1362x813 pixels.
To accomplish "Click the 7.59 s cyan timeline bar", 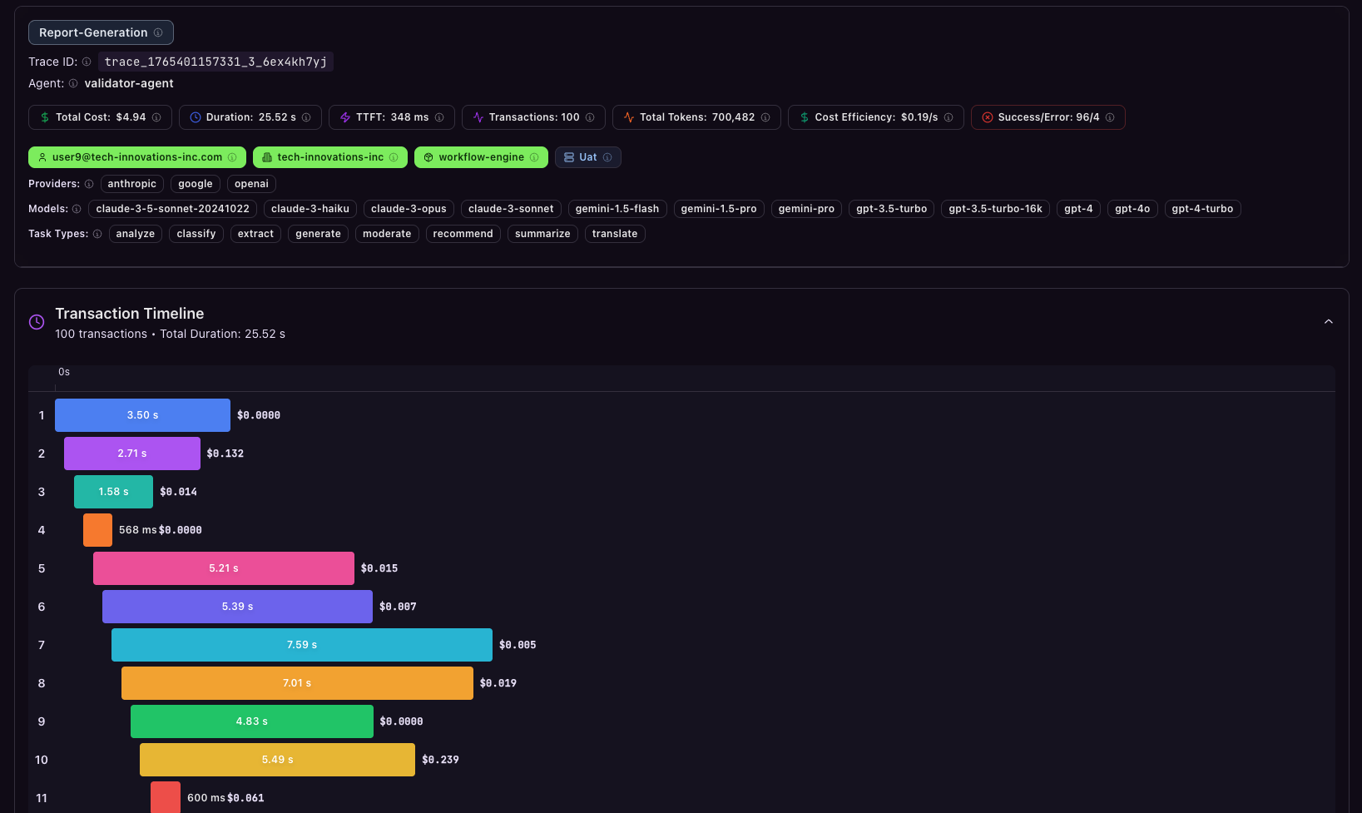I will (302, 645).
